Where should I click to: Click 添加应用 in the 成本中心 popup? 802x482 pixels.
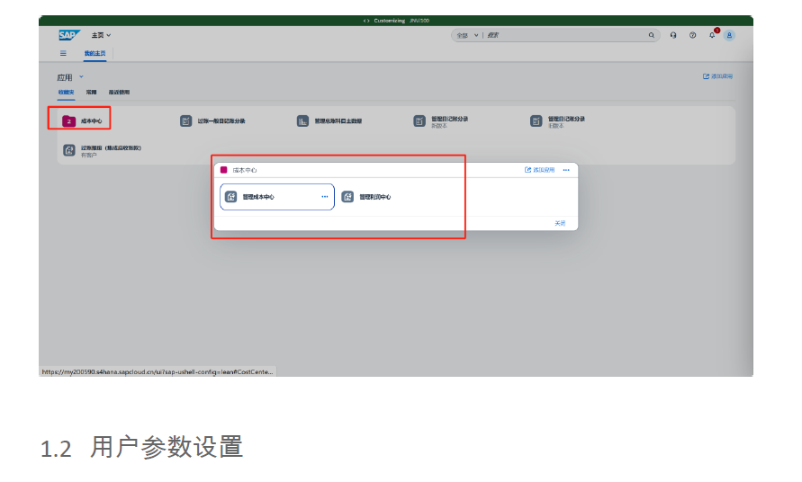(x=540, y=170)
